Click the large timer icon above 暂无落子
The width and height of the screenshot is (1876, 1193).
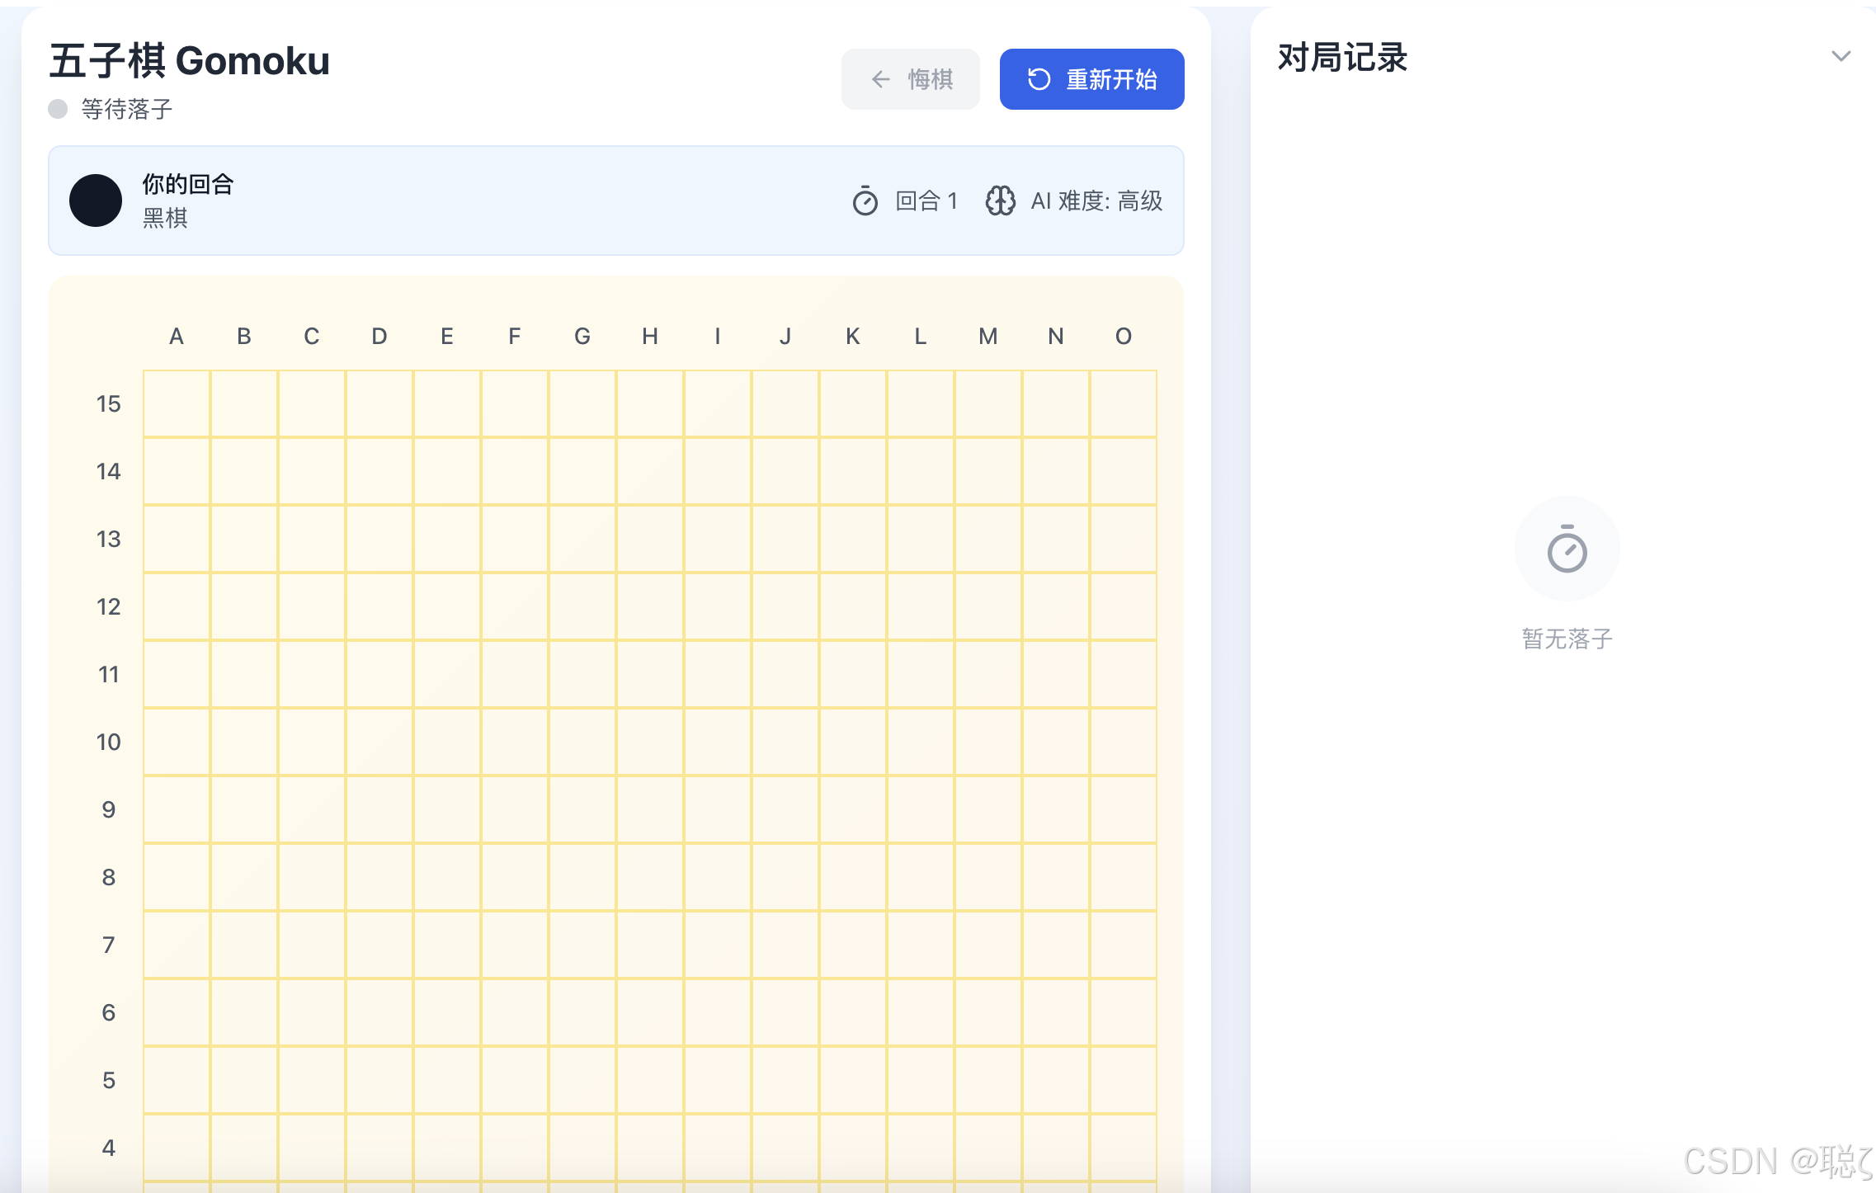point(1567,549)
